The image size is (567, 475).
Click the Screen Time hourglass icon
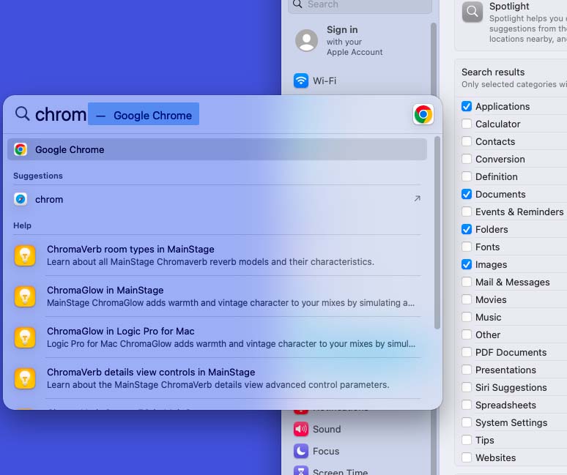(301, 471)
